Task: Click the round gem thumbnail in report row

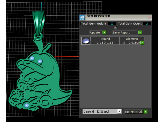Action: coord(86,41)
